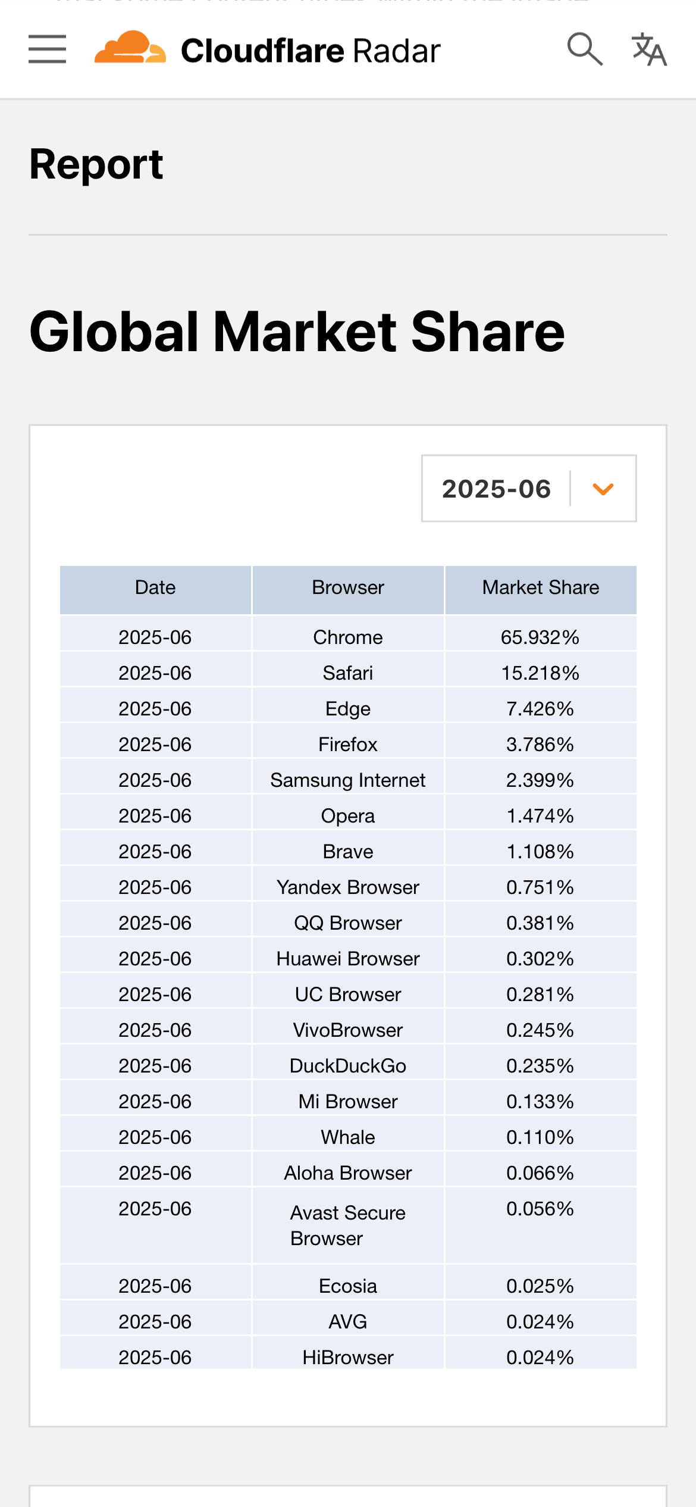Click the Report section heading

click(96, 164)
